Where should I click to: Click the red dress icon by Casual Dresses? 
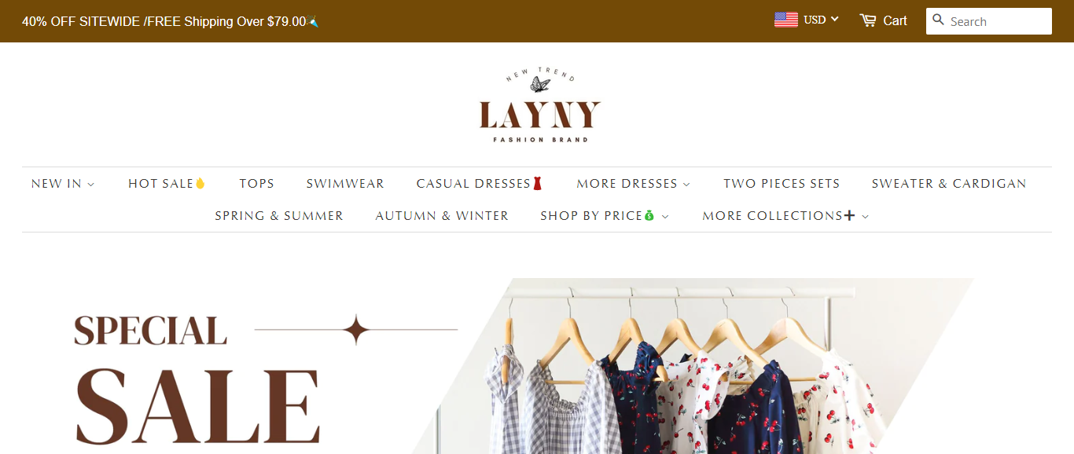click(x=538, y=184)
